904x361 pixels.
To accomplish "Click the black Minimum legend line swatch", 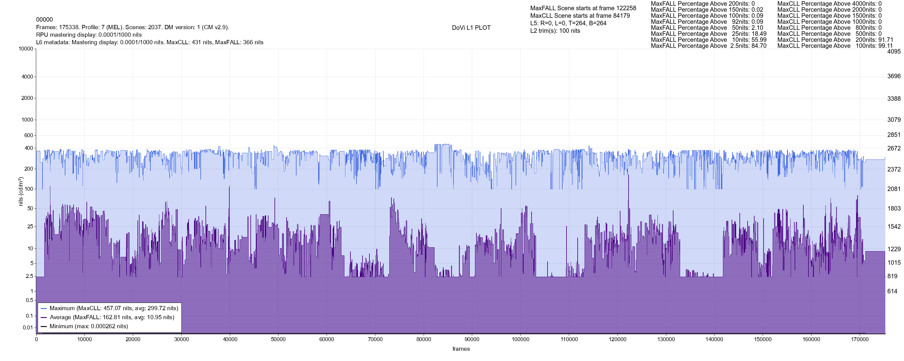I will tap(44, 326).
